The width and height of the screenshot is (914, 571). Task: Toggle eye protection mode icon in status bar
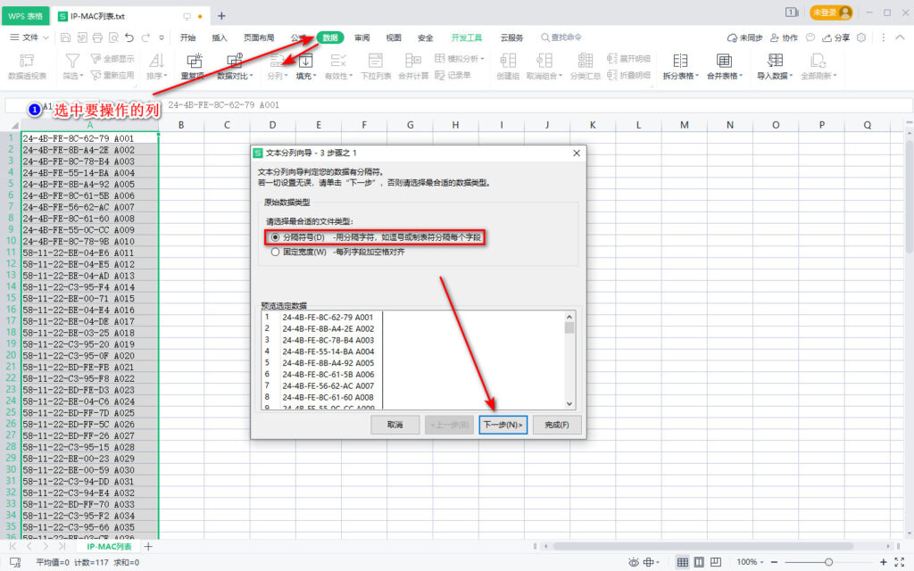click(x=634, y=562)
